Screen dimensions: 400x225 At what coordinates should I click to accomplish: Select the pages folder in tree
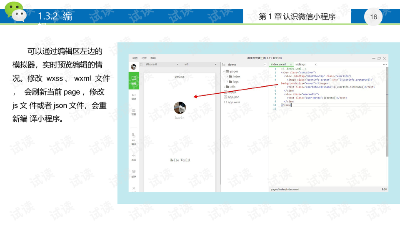232,71
